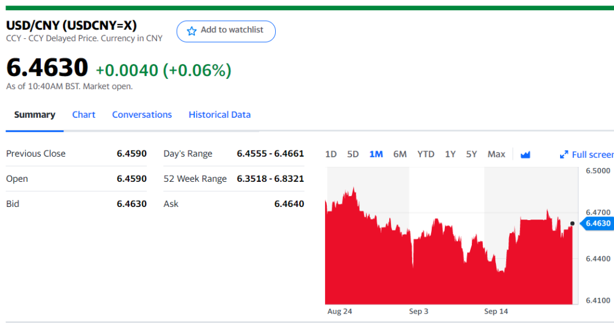The height and width of the screenshot is (323, 614).
Task: Select the 5D chart range
Action: click(353, 154)
